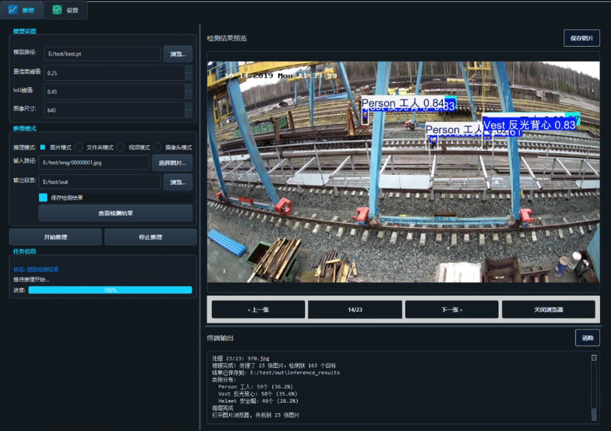The width and height of the screenshot is (611, 431).
Task: Increase 图像尺寸 with its up arrow
Action: pyautogui.click(x=189, y=106)
